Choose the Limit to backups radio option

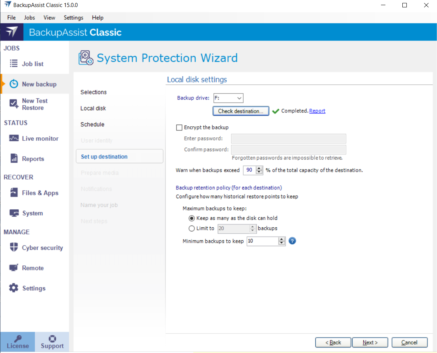(x=192, y=228)
